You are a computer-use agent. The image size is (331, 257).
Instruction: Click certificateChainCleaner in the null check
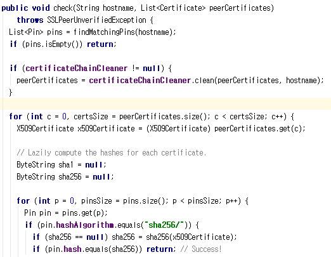click(76, 69)
